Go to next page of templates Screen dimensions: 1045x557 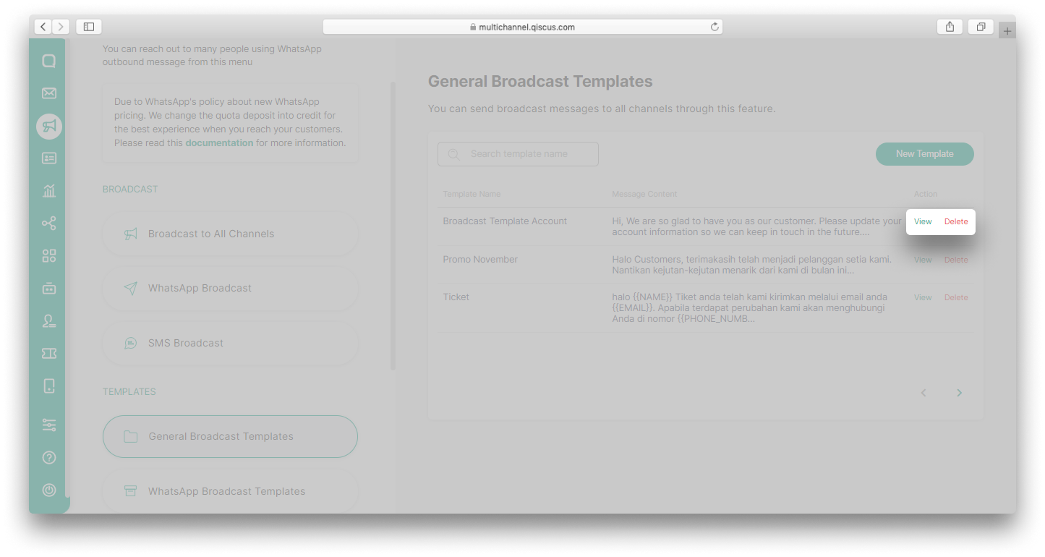[x=960, y=393]
